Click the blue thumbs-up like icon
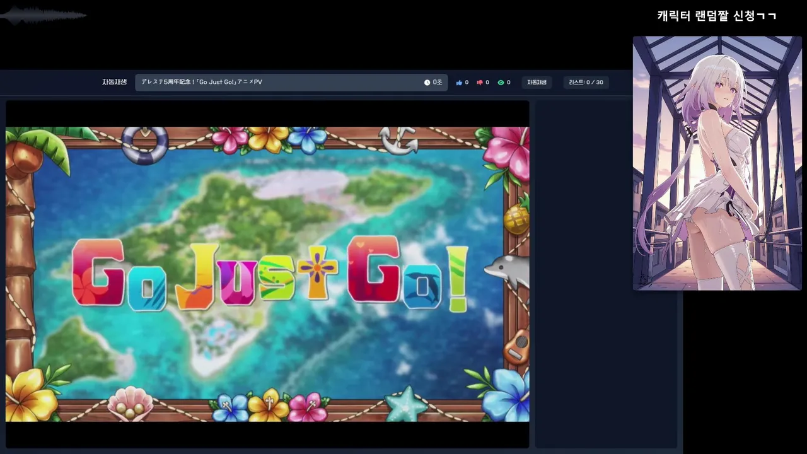Screen dimensions: 807x454 click(459, 83)
